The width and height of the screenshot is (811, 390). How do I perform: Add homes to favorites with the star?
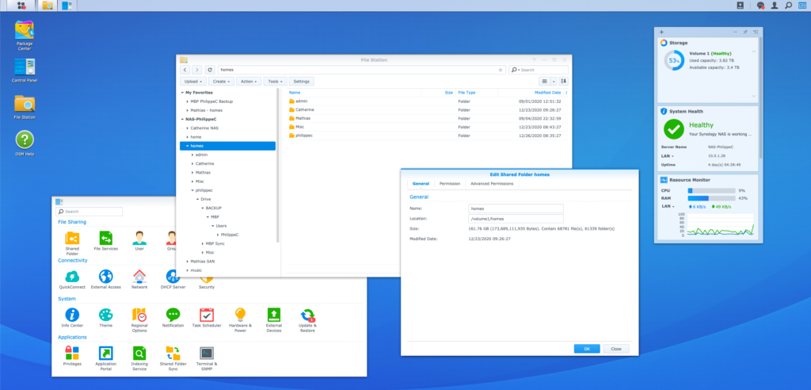tap(501, 70)
